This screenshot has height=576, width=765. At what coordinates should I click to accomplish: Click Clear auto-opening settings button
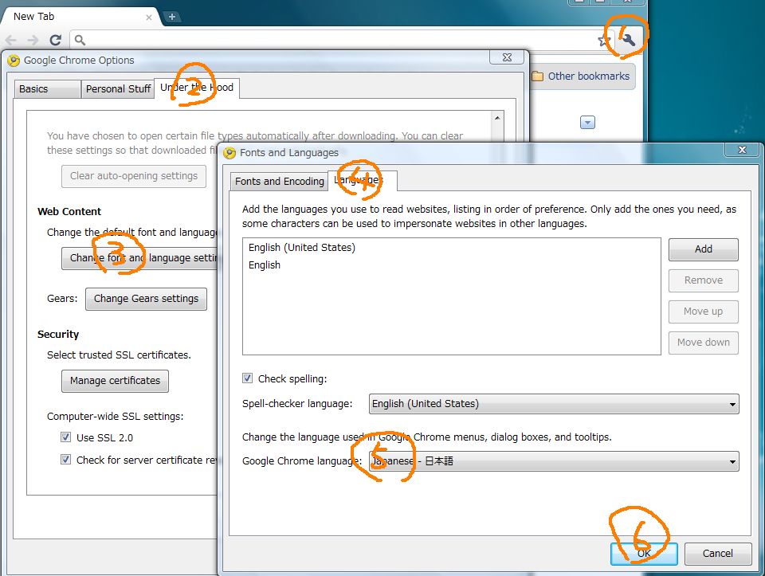(x=134, y=176)
